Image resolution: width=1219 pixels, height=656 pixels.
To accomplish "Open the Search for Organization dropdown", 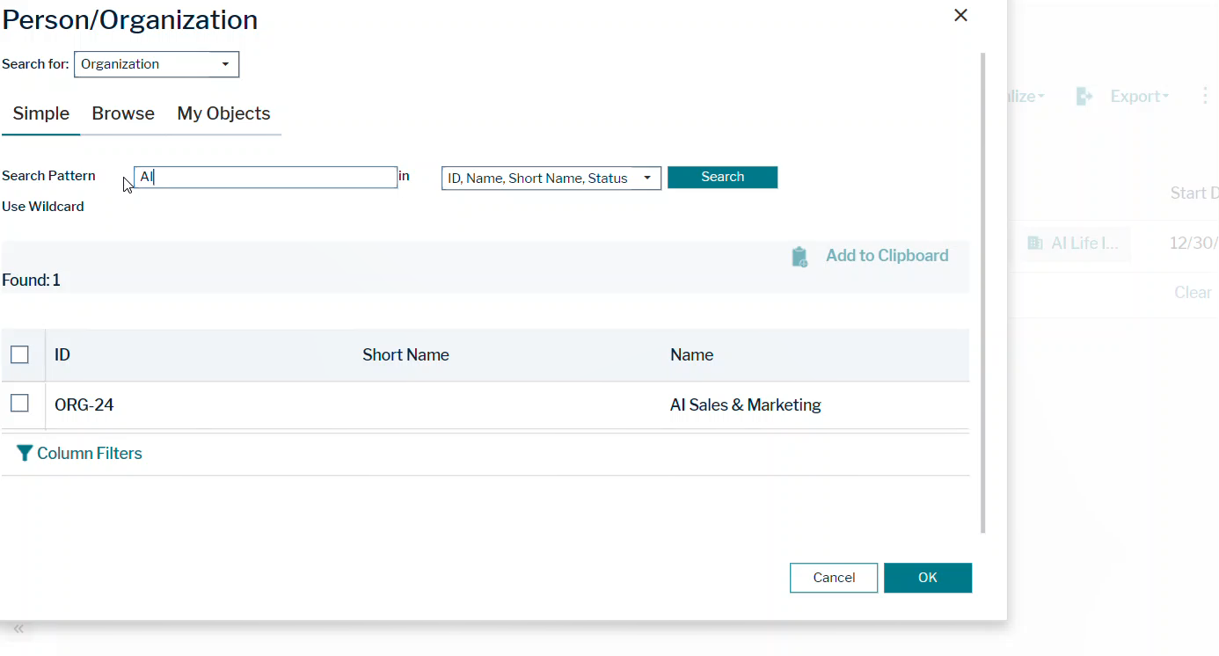I will tap(157, 64).
